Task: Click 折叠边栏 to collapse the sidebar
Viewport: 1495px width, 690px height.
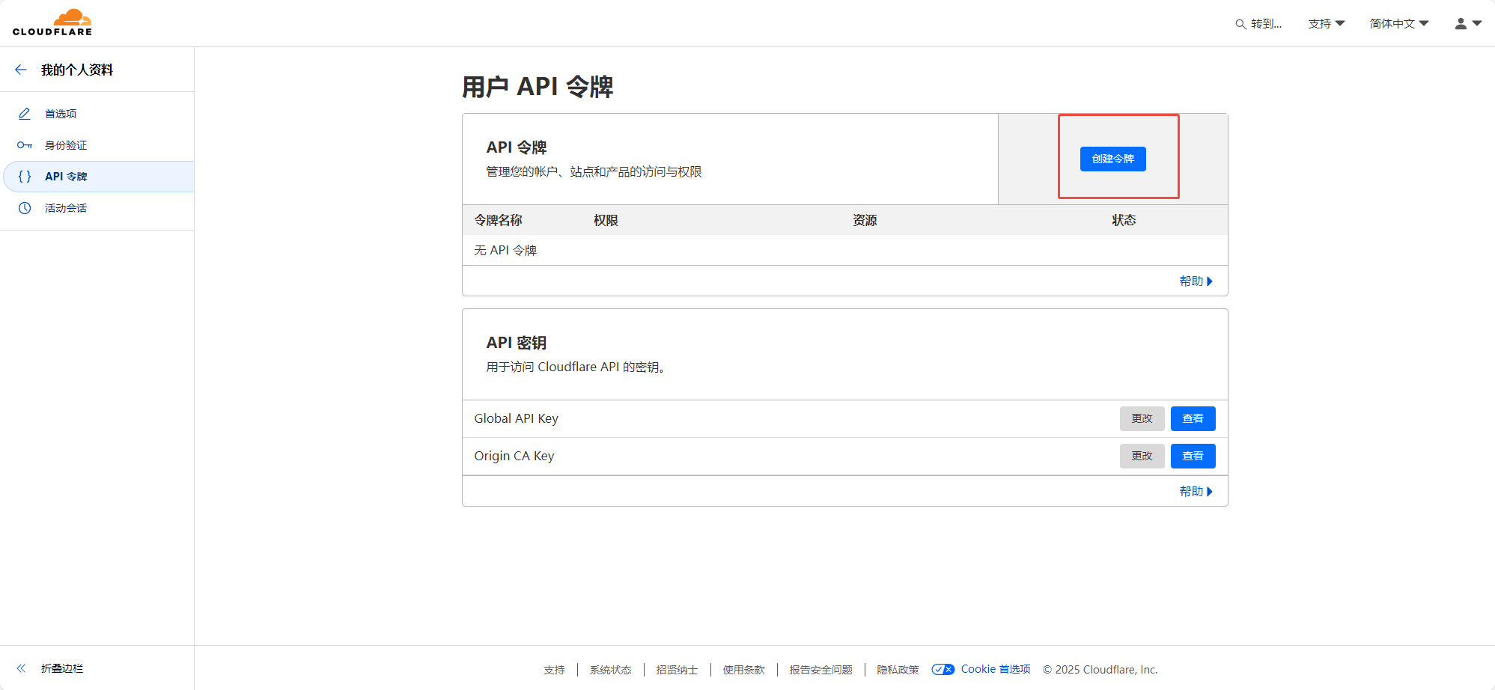Action: 62,668
